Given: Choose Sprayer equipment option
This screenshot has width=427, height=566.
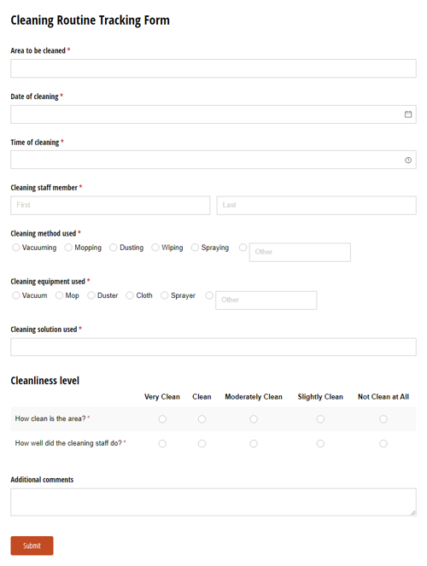Looking at the screenshot, I should pyautogui.click(x=164, y=295).
